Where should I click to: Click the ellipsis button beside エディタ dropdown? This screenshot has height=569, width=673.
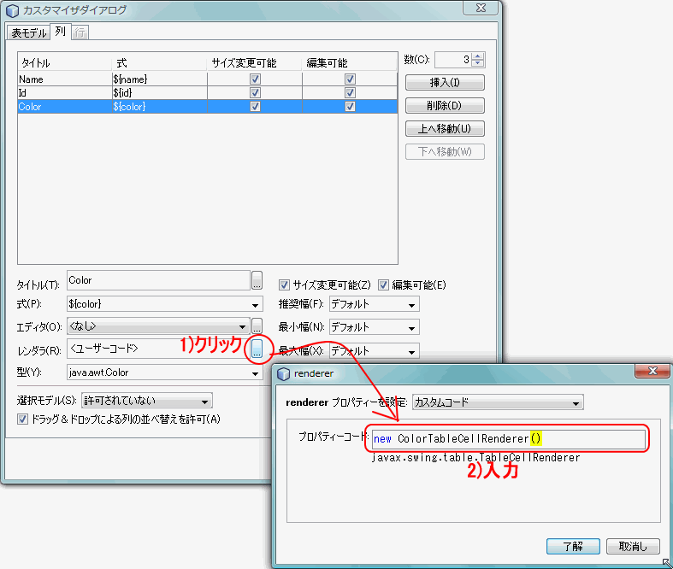tap(257, 326)
